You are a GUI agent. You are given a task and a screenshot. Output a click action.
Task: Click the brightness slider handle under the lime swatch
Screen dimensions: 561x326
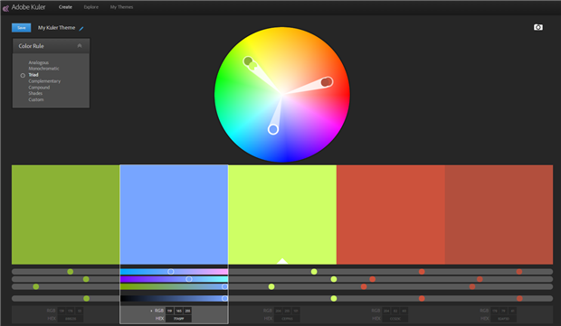(x=334, y=299)
